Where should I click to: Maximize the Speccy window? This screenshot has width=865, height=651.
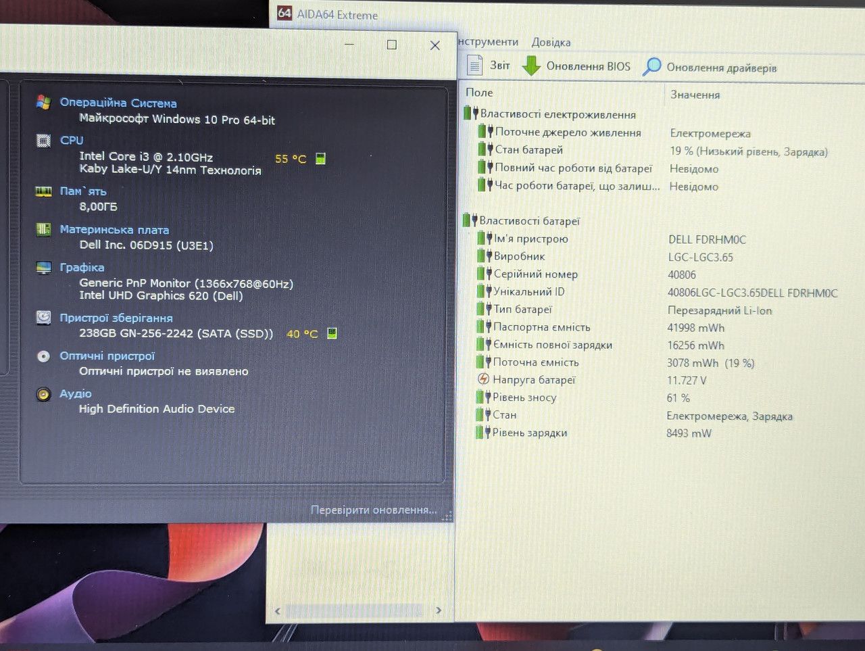(391, 45)
